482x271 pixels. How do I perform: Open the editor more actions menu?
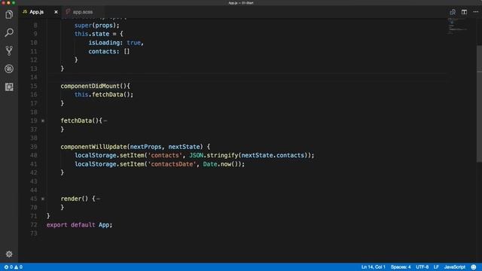coord(475,12)
